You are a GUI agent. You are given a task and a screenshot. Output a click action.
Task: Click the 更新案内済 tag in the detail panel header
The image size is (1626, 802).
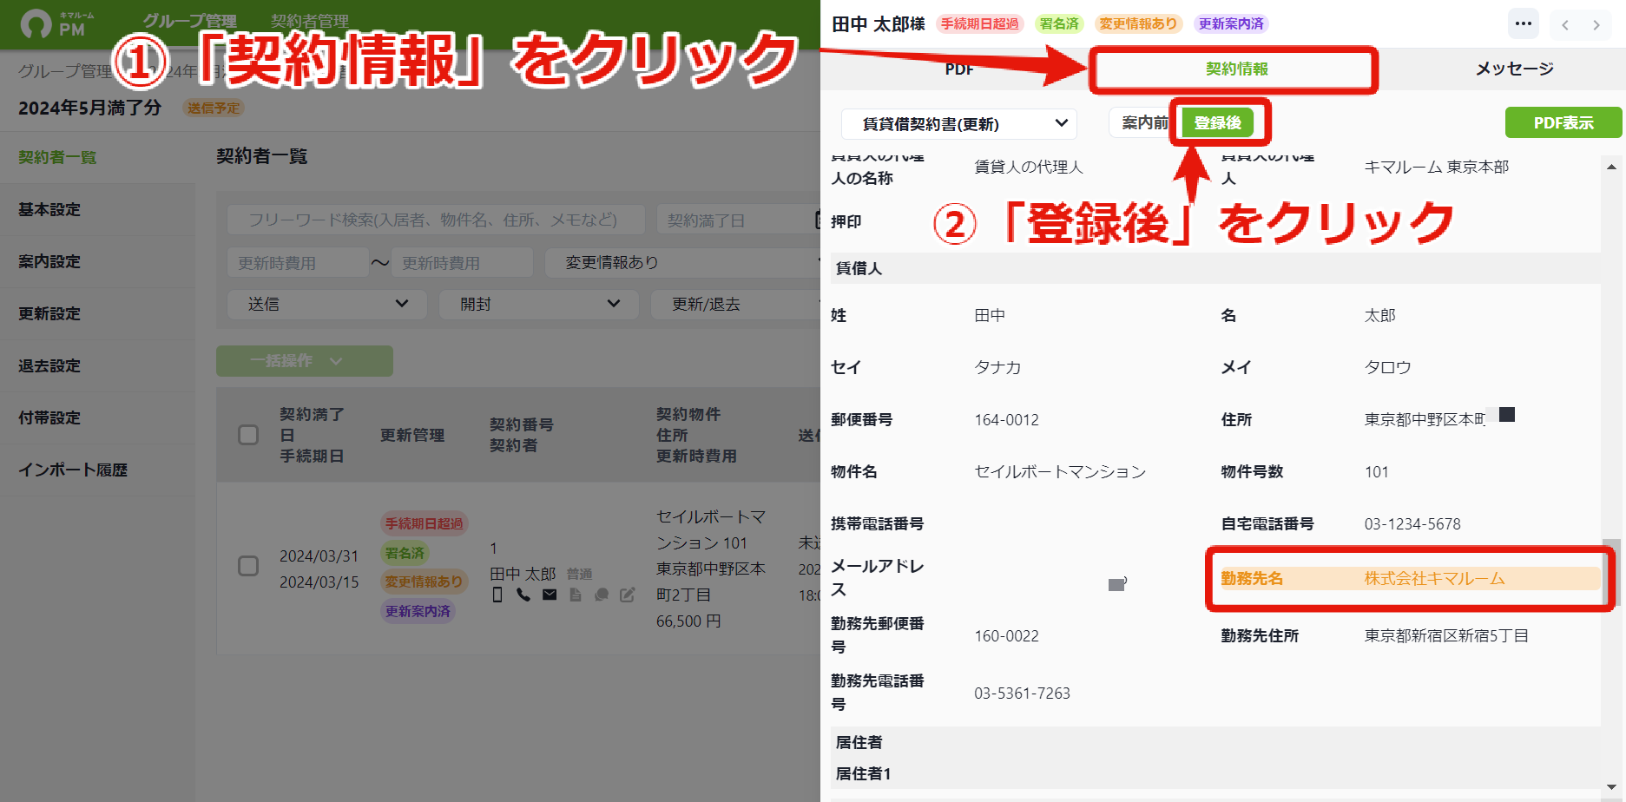point(1231,23)
